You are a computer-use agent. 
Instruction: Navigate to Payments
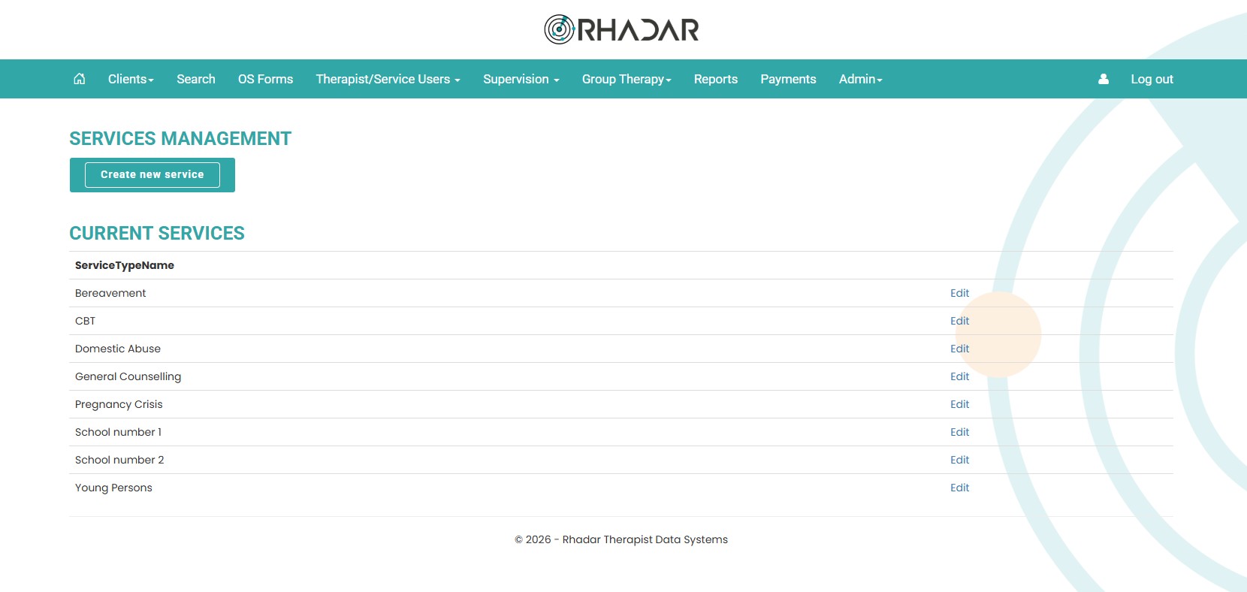coord(788,79)
